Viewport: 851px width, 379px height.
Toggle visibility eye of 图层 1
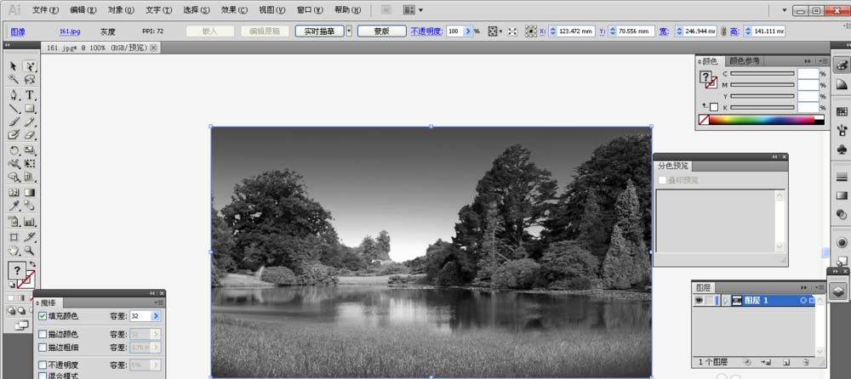tap(699, 300)
